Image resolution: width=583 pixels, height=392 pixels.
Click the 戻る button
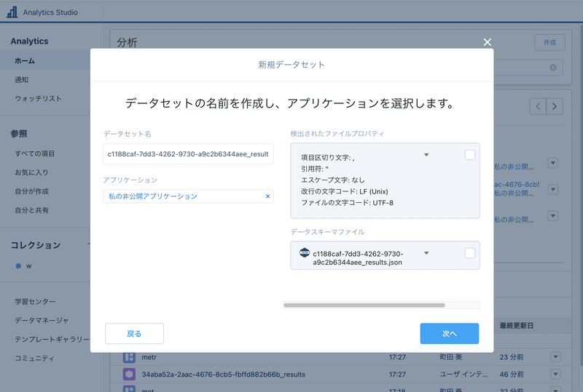(134, 333)
